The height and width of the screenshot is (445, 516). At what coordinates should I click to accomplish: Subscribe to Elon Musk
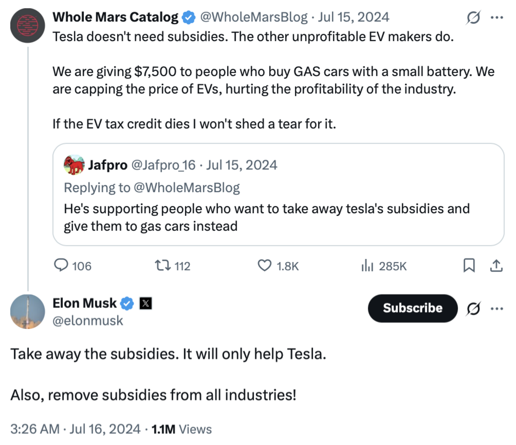(412, 308)
